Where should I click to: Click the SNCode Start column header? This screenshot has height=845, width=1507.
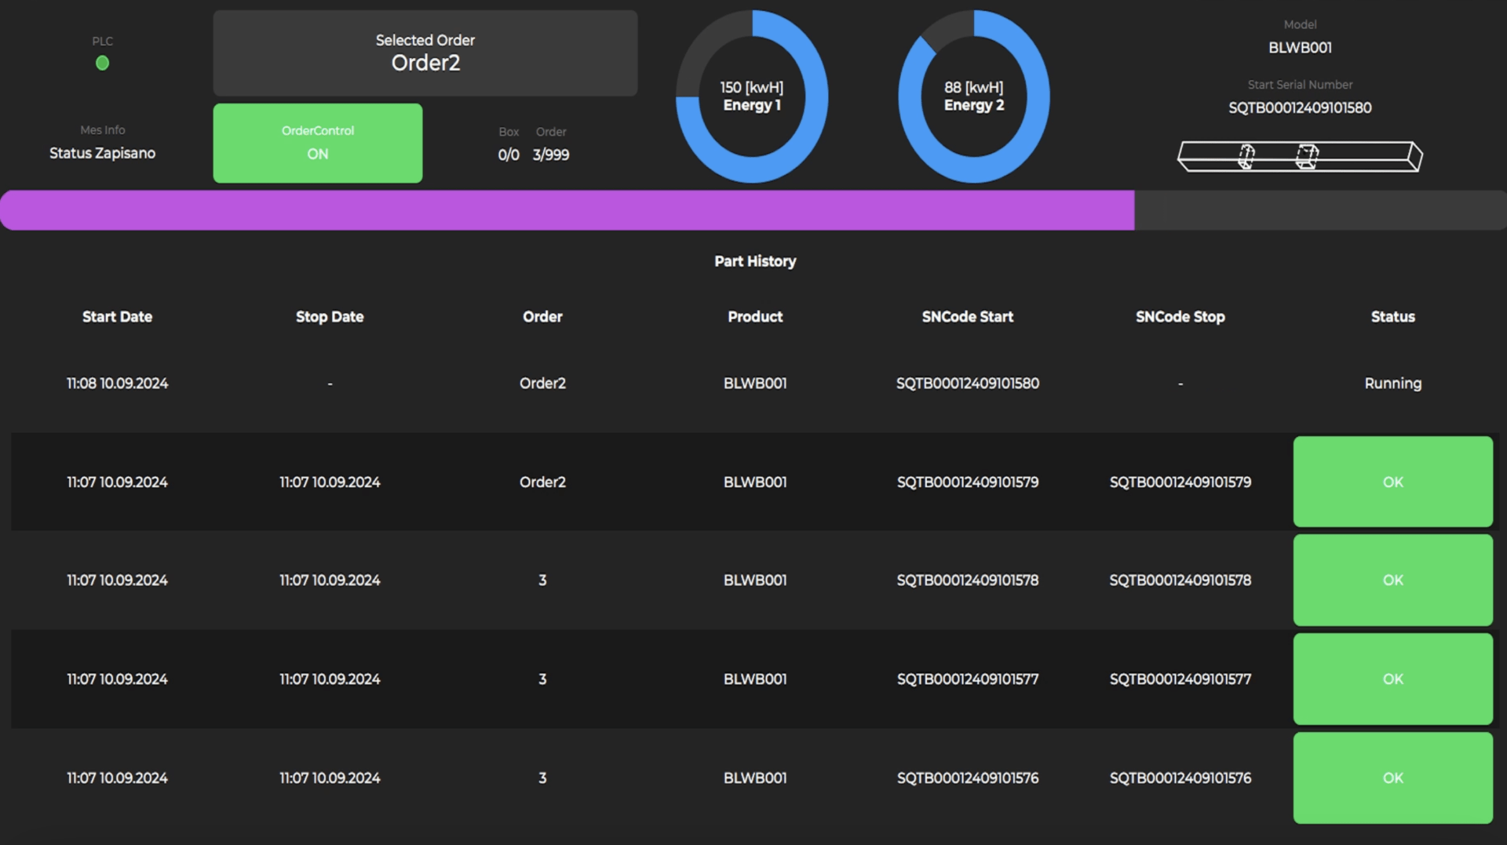(968, 317)
